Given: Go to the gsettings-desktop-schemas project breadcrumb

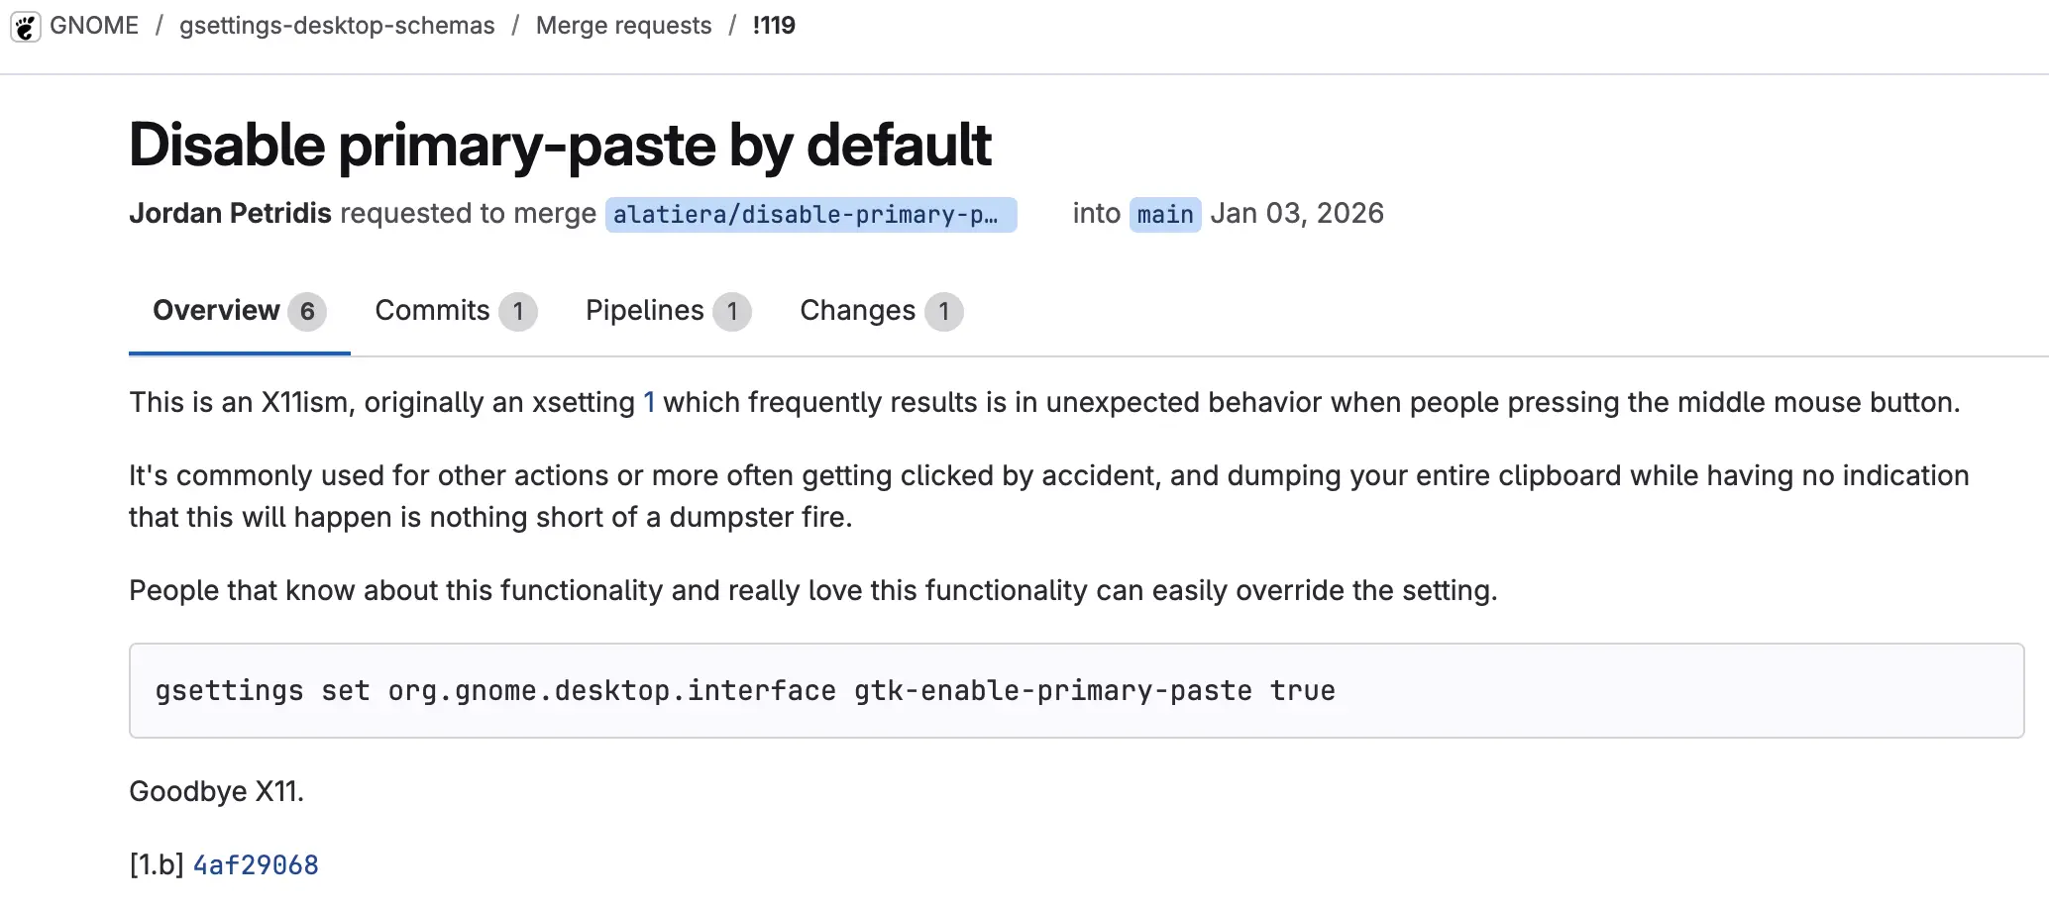Looking at the screenshot, I should point(337,26).
